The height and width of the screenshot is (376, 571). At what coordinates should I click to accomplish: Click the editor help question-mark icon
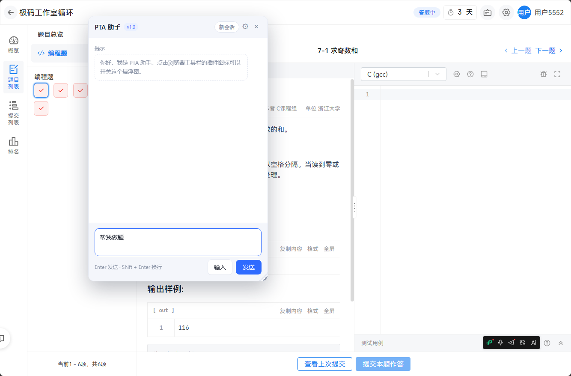coord(470,74)
